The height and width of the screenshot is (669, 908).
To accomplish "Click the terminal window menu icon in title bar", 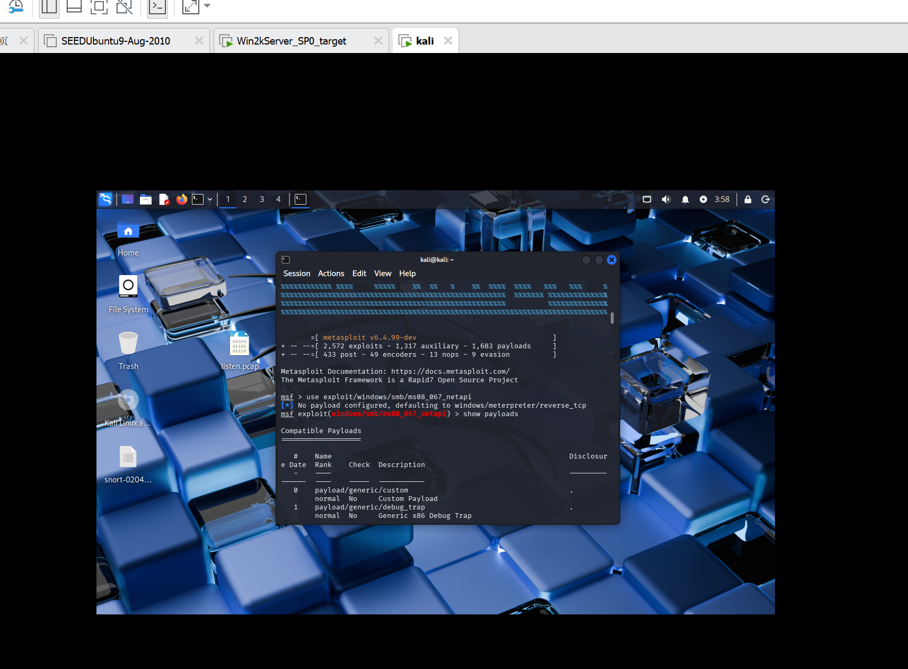I will coord(286,260).
